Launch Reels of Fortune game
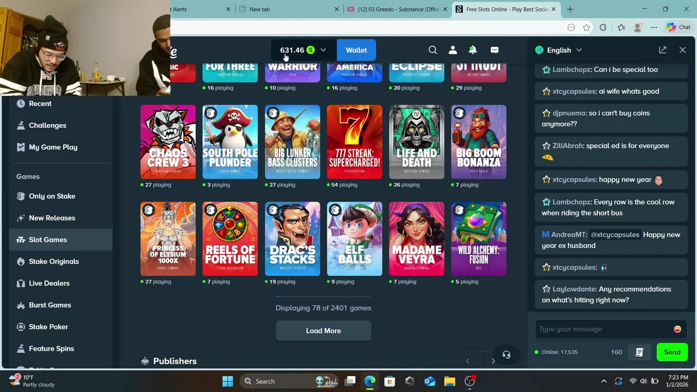Viewport: 697px width, 392px height. [230, 238]
